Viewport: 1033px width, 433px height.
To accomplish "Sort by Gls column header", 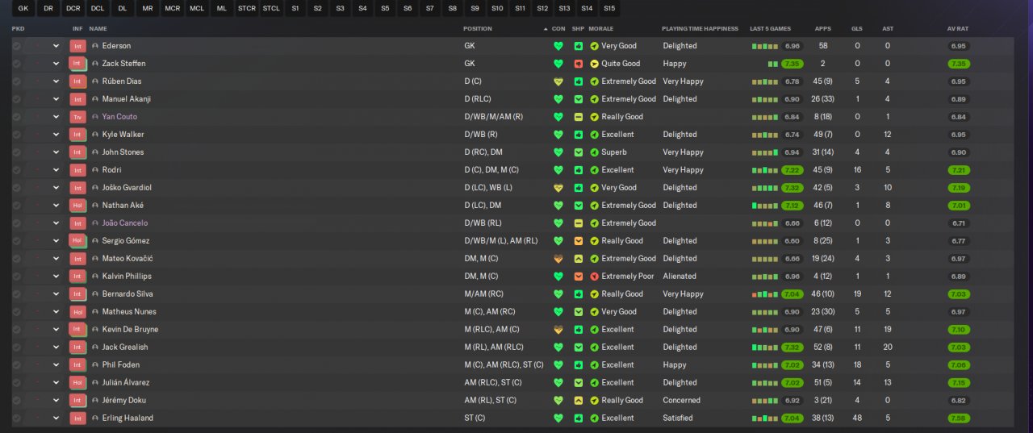I will pyautogui.click(x=857, y=28).
